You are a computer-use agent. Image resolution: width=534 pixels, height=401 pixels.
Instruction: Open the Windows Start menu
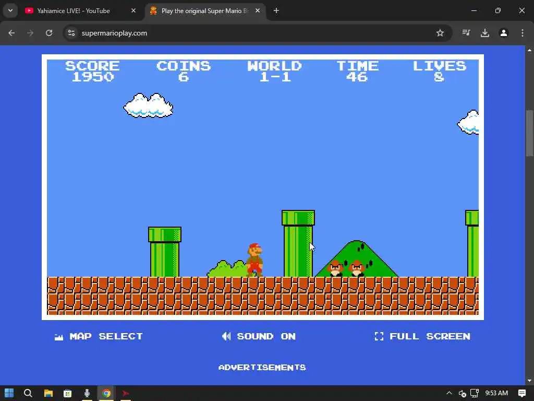(x=9, y=393)
